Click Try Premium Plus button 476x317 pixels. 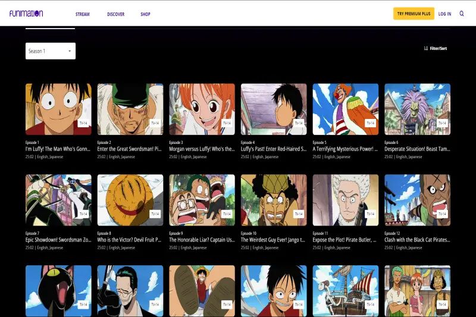coord(414,14)
